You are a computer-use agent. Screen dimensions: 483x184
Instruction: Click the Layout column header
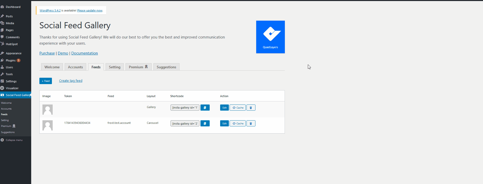pyautogui.click(x=151, y=96)
